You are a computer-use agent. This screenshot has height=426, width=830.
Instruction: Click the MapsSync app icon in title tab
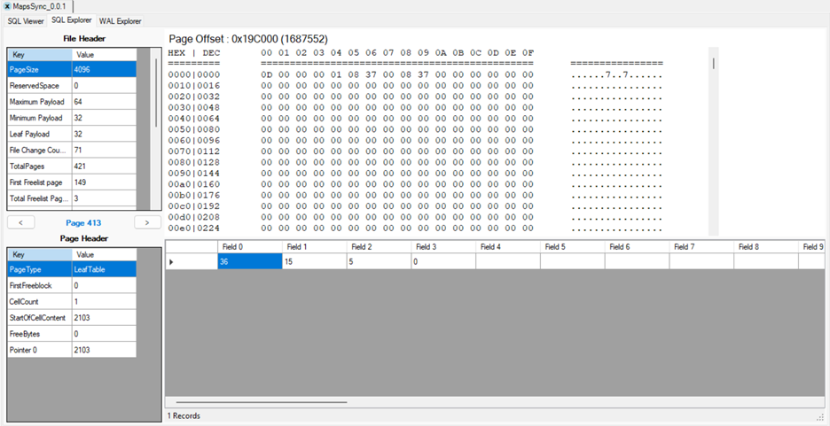point(8,6)
